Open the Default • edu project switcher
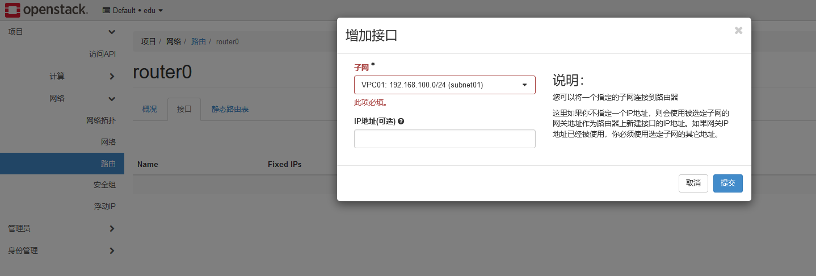This screenshot has height=276, width=816. [133, 10]
